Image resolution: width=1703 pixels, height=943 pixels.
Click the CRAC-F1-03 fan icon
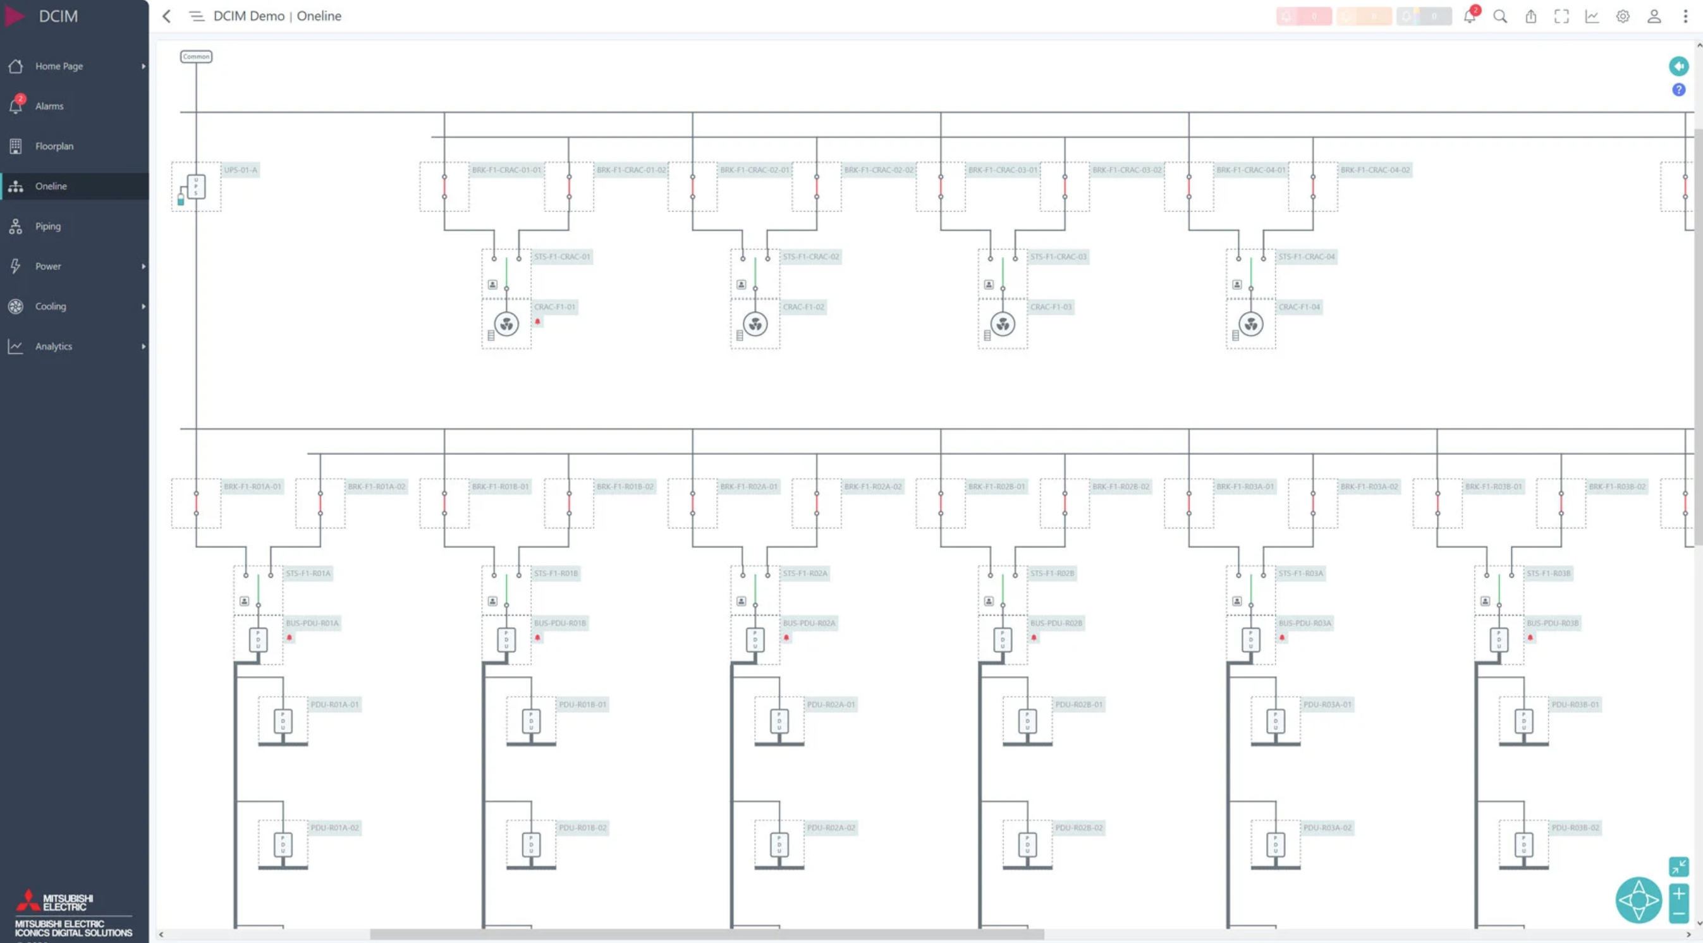[1003, 324]
